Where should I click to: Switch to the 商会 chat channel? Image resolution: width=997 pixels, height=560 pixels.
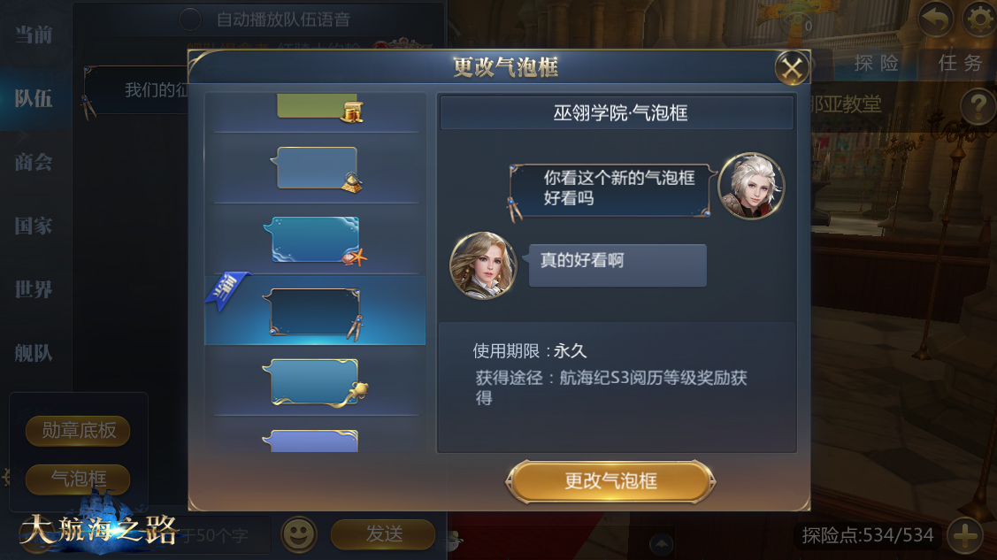coord(34,162)
